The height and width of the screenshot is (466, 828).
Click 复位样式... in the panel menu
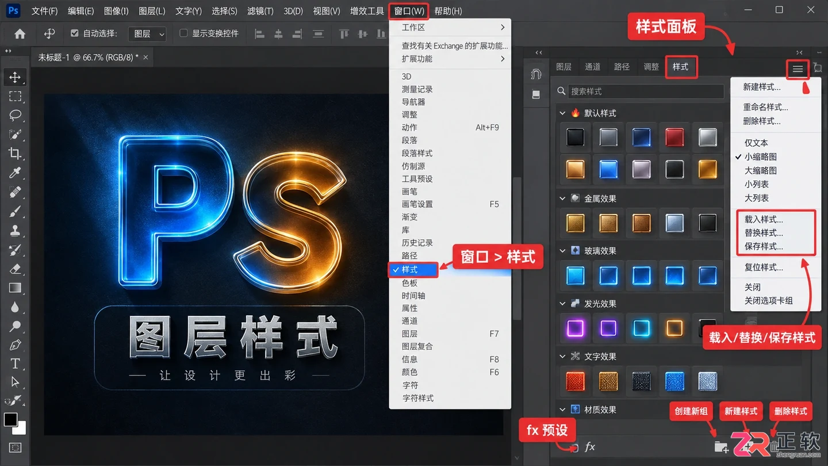click(x=764, y=268)
